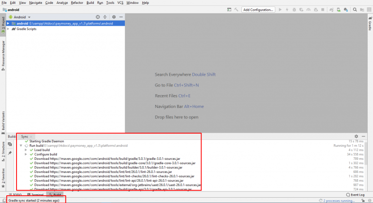Expand the Load build node
The height and width of the screenshot is (203, 373).
tap(26, 150)
